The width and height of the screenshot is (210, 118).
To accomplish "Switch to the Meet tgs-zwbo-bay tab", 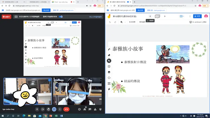I will 61,2.
